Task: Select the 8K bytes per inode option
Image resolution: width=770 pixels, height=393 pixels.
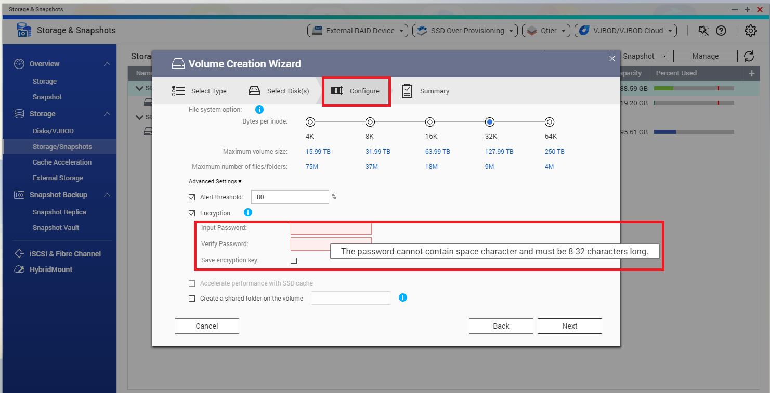Action: pyautogui.click(x=370, y=122)
